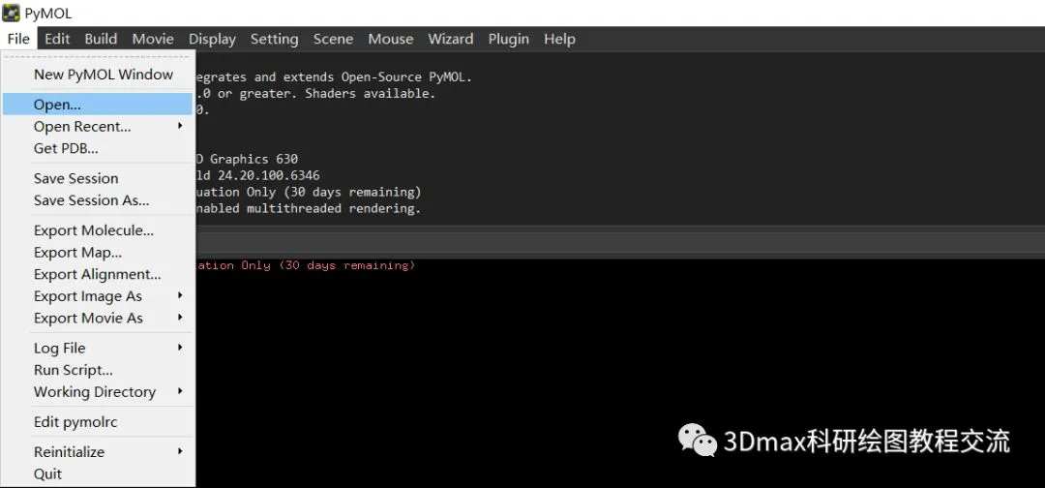Select Export Molecule...
The image size is (1045, 488).
coord(98,230)
